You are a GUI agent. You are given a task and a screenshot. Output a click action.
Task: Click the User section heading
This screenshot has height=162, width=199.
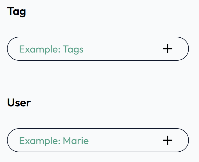(19, 103)
